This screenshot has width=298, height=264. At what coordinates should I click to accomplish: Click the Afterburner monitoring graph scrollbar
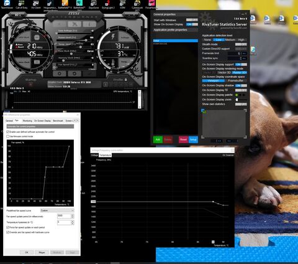(140, 99)
